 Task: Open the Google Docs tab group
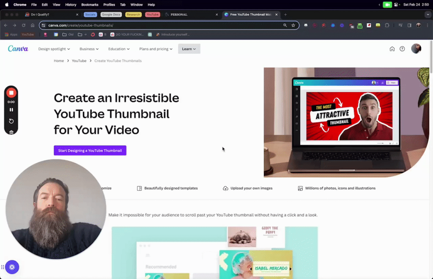tap(111, 14)
